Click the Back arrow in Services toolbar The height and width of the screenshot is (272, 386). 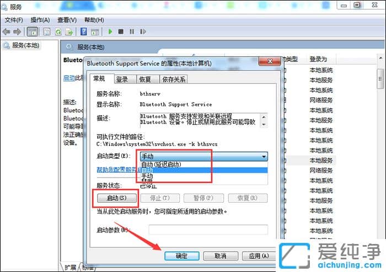click(6, 32)
